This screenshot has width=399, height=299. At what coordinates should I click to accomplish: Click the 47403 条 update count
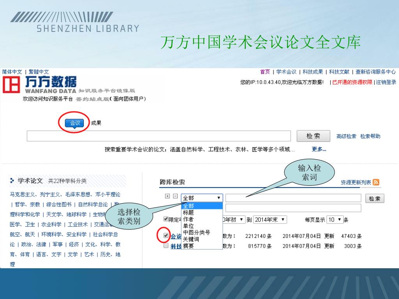pos(351,236)
